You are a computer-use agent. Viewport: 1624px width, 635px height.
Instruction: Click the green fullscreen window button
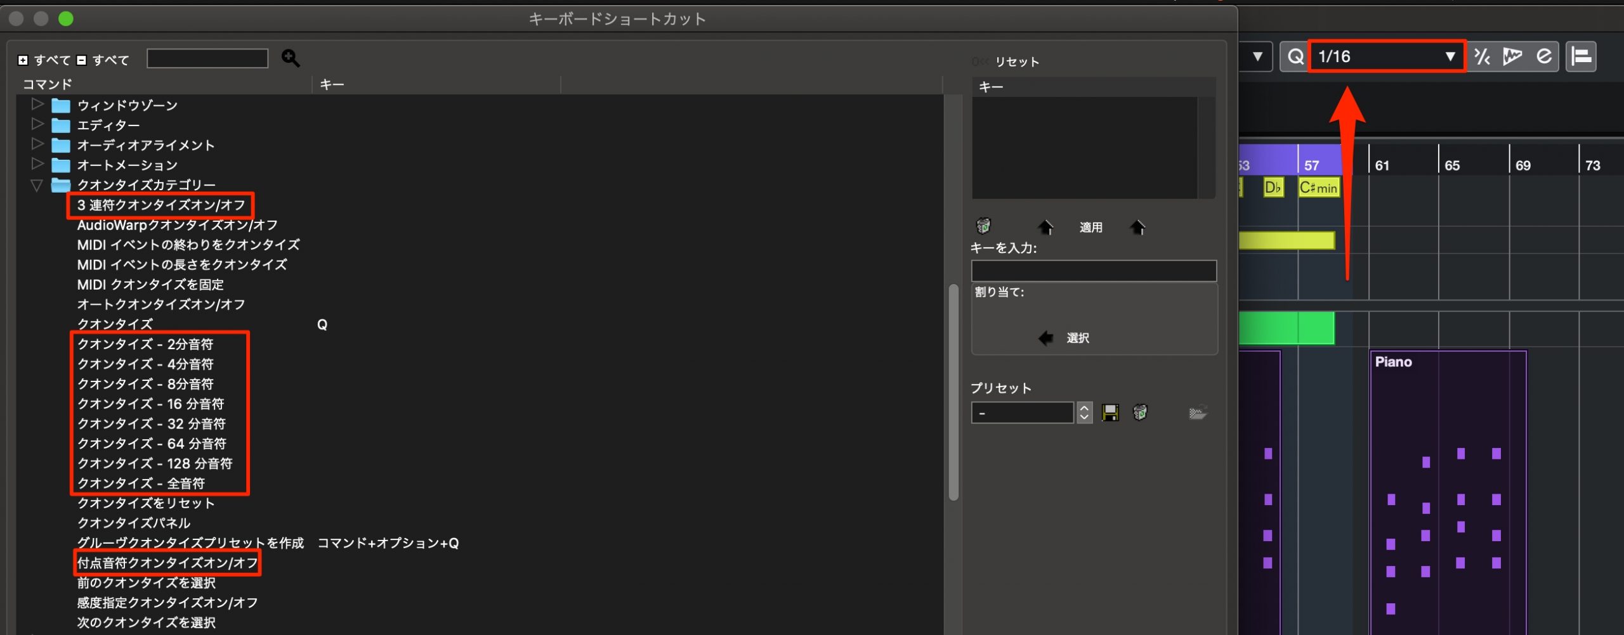coord(66,19)
